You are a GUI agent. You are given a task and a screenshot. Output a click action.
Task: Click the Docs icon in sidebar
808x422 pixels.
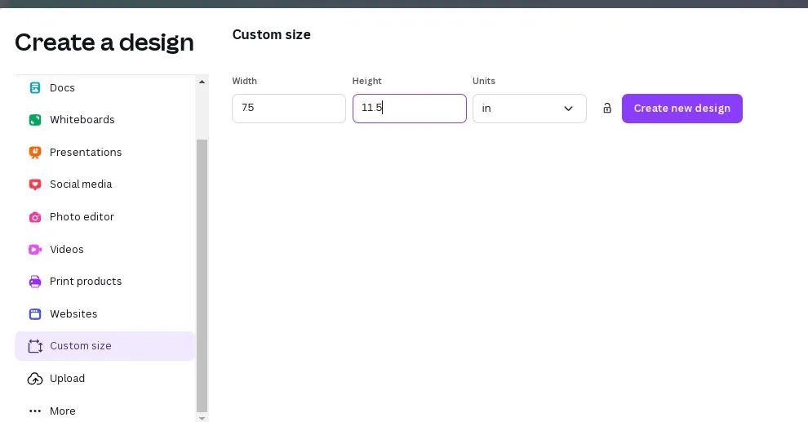point(35,87)
